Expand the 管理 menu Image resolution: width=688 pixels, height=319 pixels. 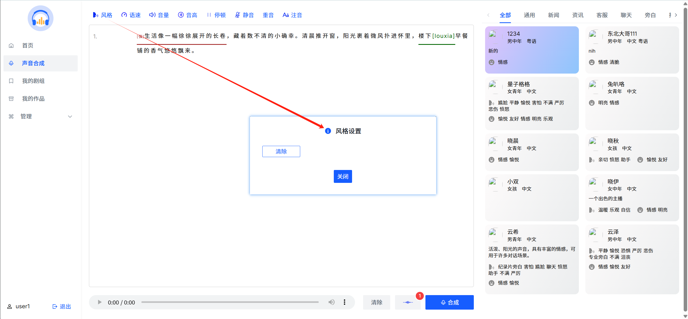[x=41, y=116]
